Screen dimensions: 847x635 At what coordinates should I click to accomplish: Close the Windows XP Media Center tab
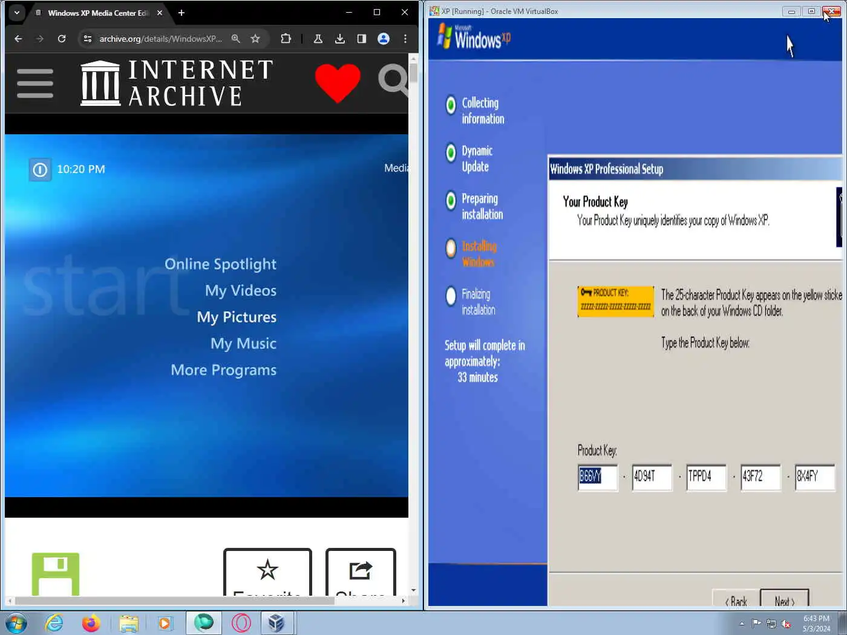point(160,13)
